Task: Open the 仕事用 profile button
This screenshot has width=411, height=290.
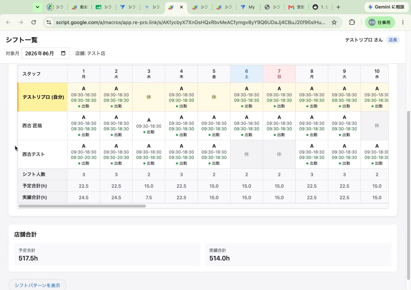Action: [x=380, y=22]
